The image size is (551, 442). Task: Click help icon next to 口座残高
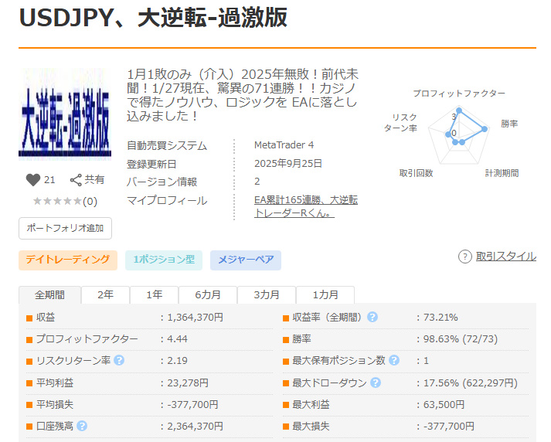(x=82, y=426)
